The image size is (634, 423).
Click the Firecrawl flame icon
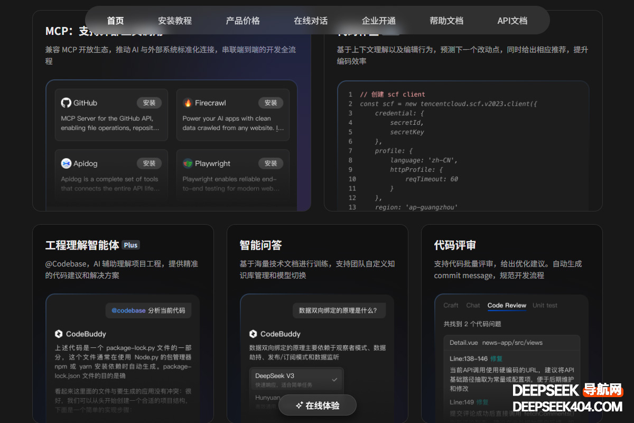[x=188, y=103]
